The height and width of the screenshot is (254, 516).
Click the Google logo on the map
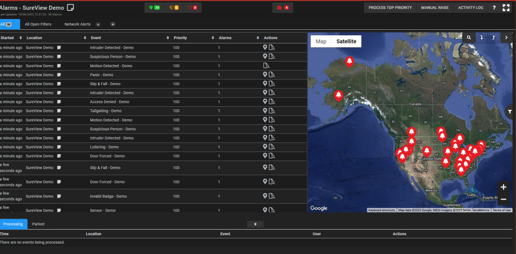[319, 208]
